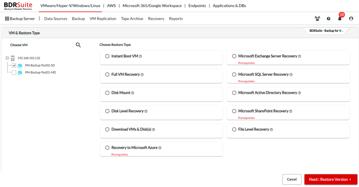Screen dimensions: 359x187
Task: Select the Disk Level Recovery radio option
Action: coord(107,111)
